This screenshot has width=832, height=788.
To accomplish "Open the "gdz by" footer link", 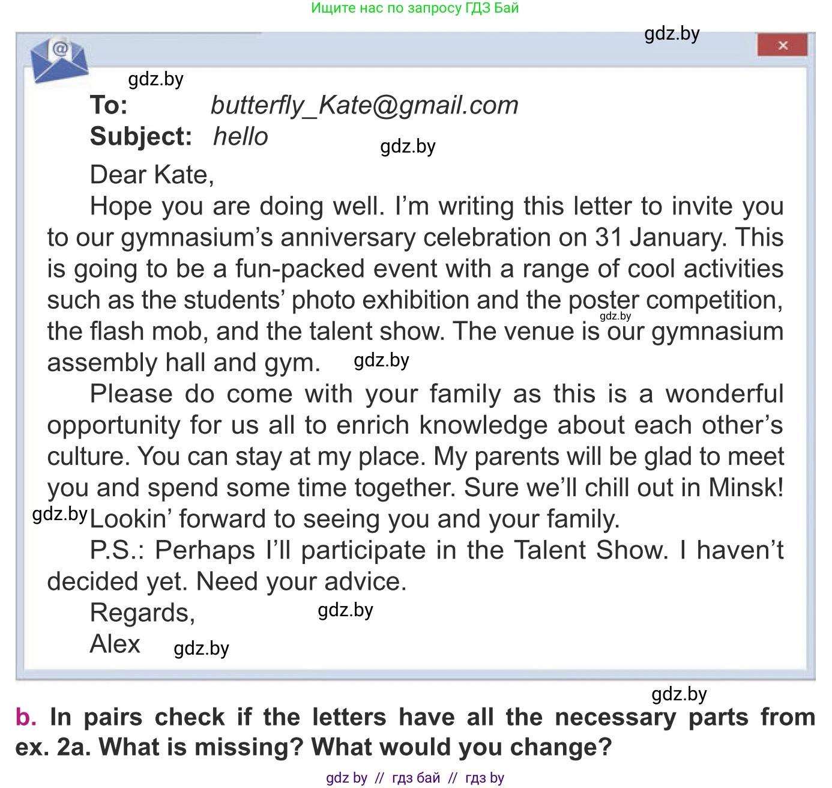I will click(346, 778).
